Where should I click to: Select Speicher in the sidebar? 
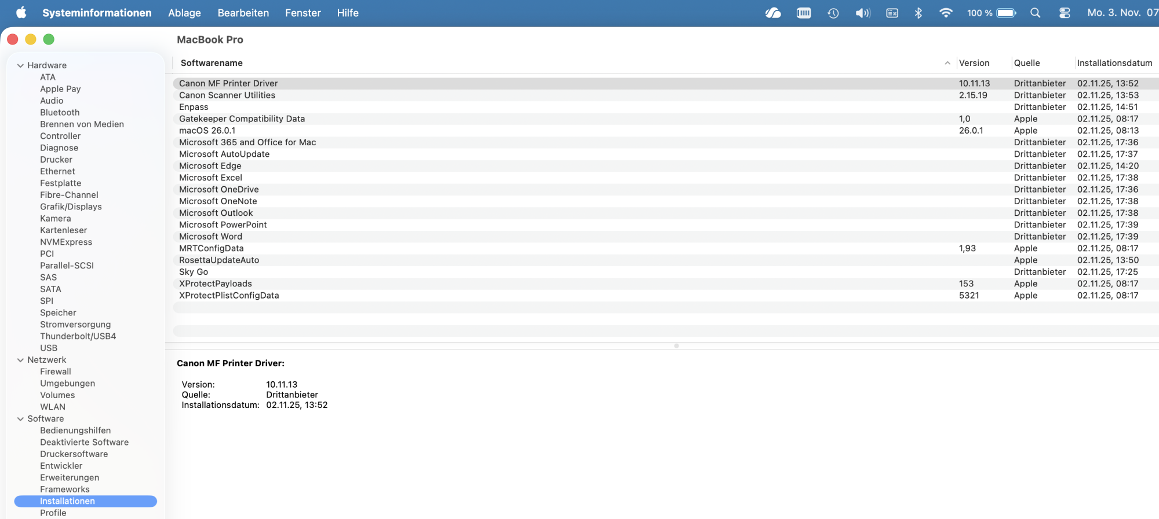tap(58, 312)
